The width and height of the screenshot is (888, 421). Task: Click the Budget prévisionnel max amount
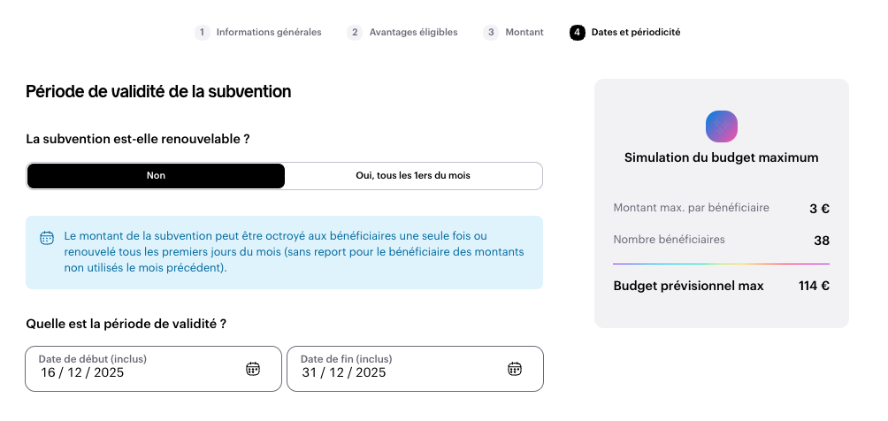814,286
